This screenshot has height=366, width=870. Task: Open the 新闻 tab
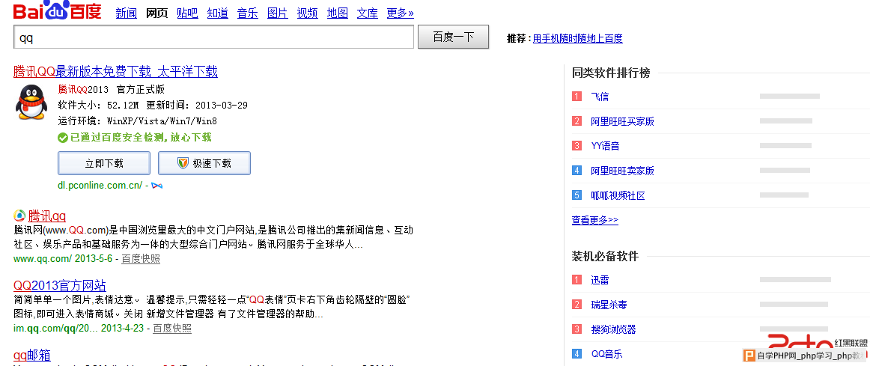click(127, 13)
